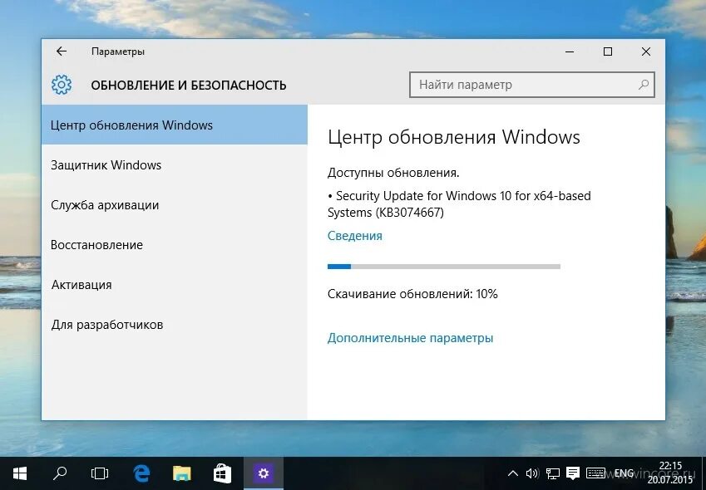706x490 pixels.
Task: Click the Найти параметр search field
Action: [532, 84]
